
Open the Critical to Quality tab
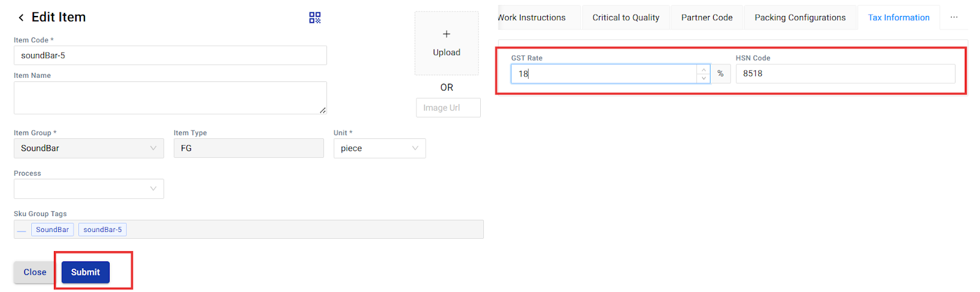tap(625, 18)
